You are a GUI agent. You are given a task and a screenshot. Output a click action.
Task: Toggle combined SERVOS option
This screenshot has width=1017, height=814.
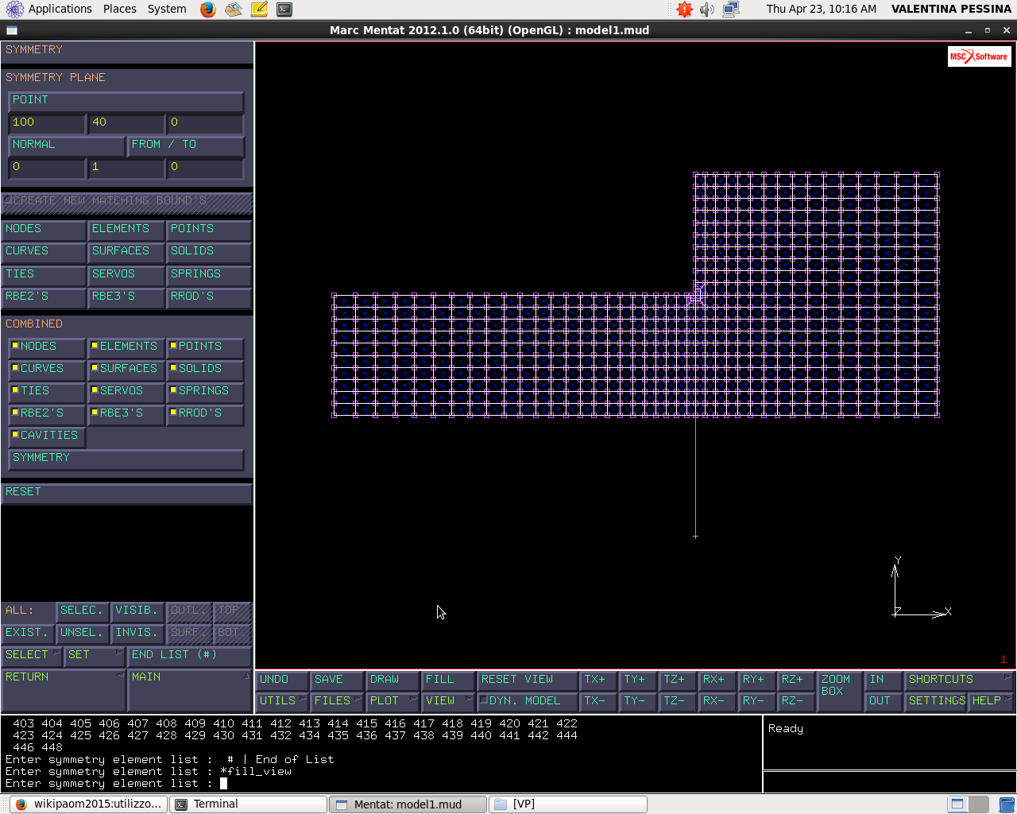click(x=126, y=391)
